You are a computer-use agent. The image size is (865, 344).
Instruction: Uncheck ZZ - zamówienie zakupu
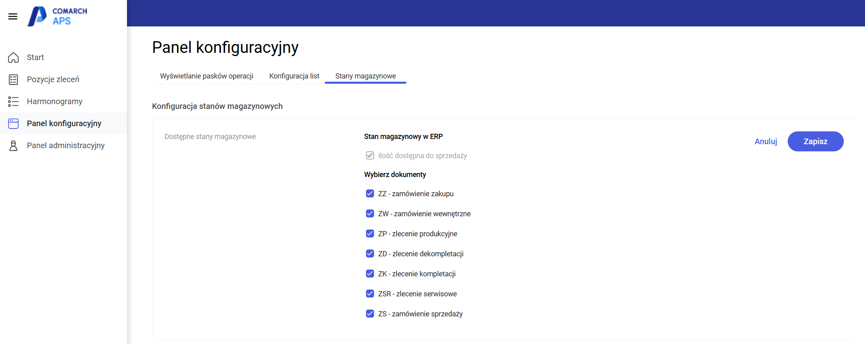370,193
